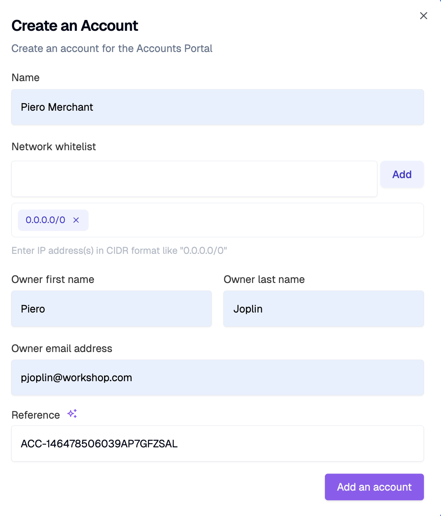This screenshot has height=516, width=441.
Task: Click the Reference field starting with ACC-146478506039
Action: (x=218, y=444)
